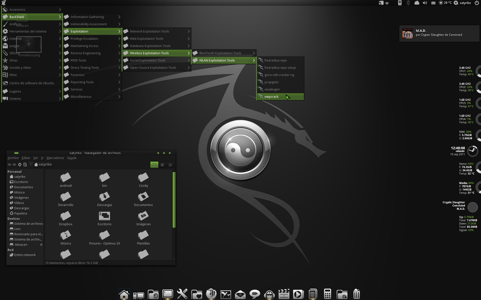Open the Conky folder
481x300 pixels.
click(x=144, y=180)
